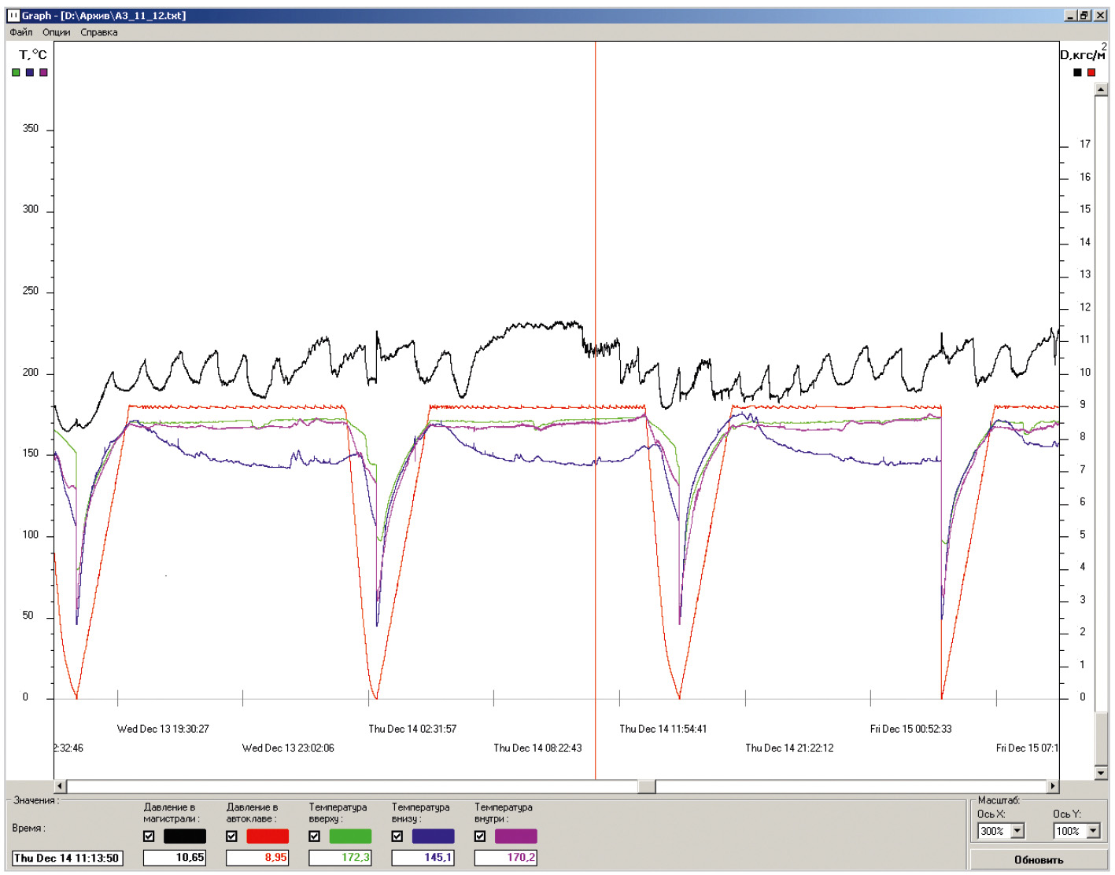Click purple swatch for Температура внутри

pos(516,836)
